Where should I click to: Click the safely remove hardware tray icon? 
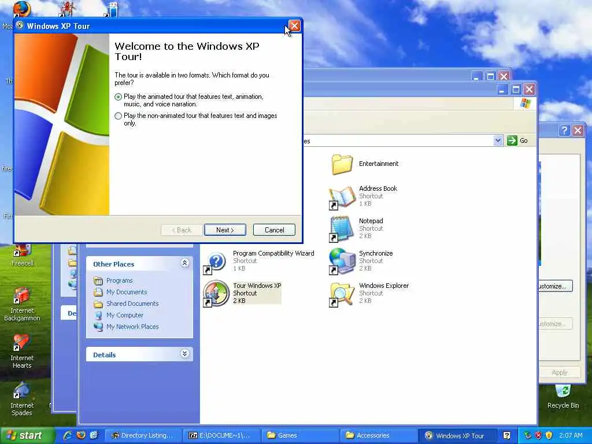(527, 435)
